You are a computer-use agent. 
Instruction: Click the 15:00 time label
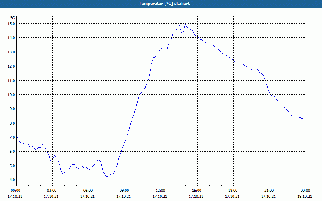[x=197, y=191]
